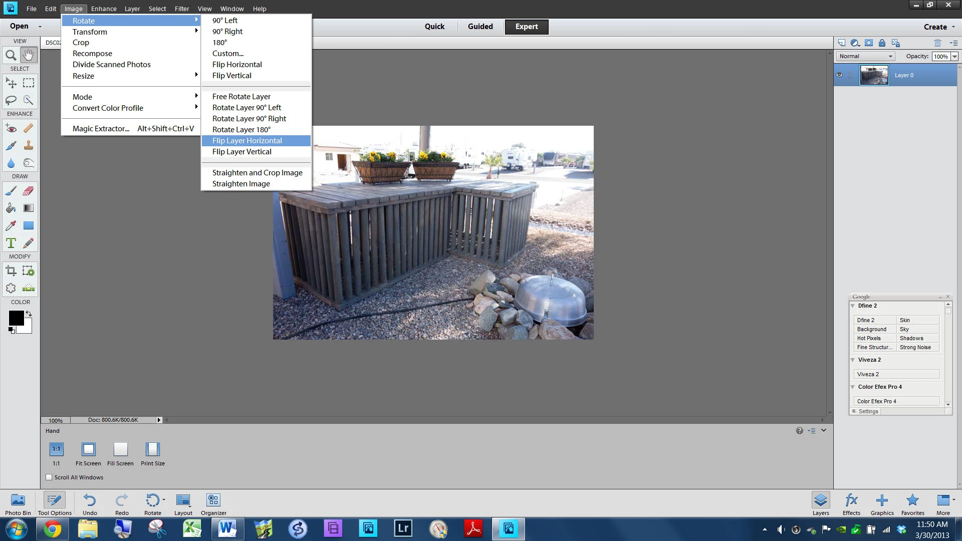Switch to the Guided tab

480,27
